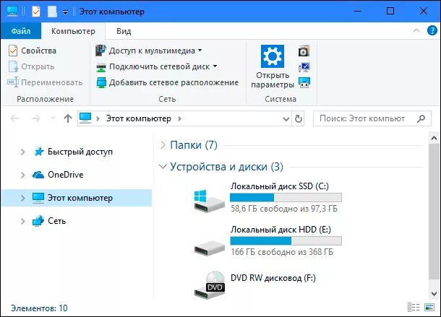Select the DVD RW дисковод (F:) icon

click(x=210, y=285)
